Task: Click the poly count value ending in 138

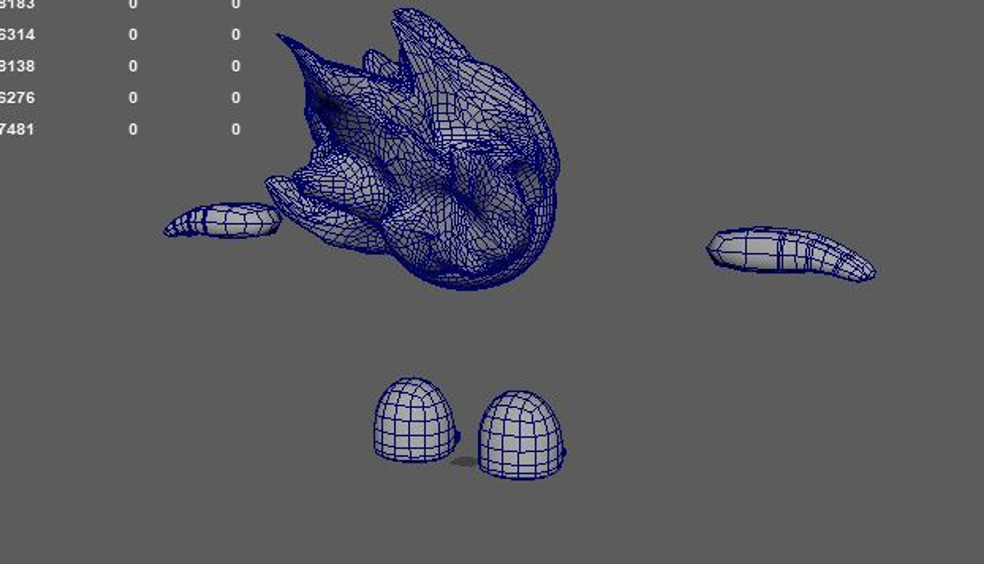Action: click(17, 66)
